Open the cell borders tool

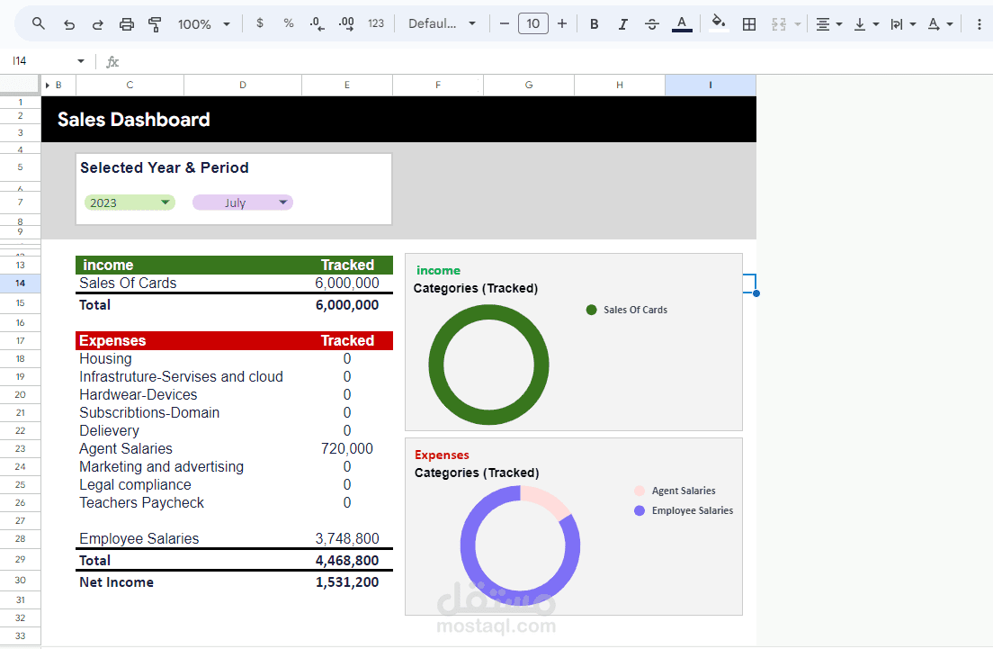click(749, 24)
